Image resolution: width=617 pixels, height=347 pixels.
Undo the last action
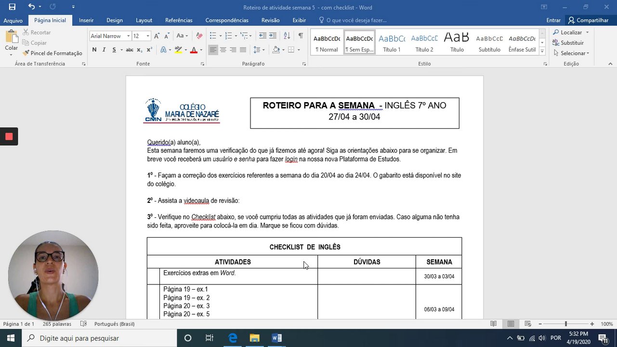[31, 7]
